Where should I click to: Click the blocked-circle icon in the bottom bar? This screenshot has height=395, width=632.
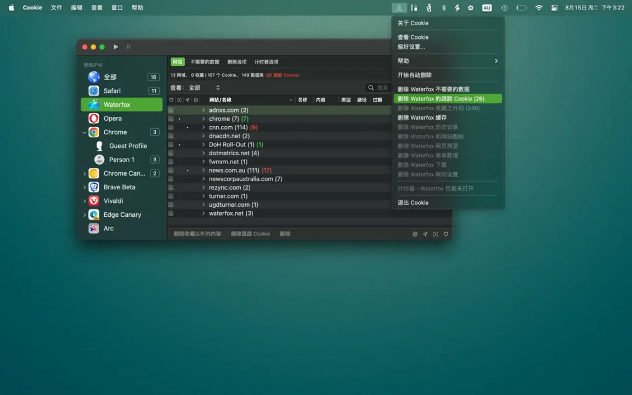click(x=415, y=234)
